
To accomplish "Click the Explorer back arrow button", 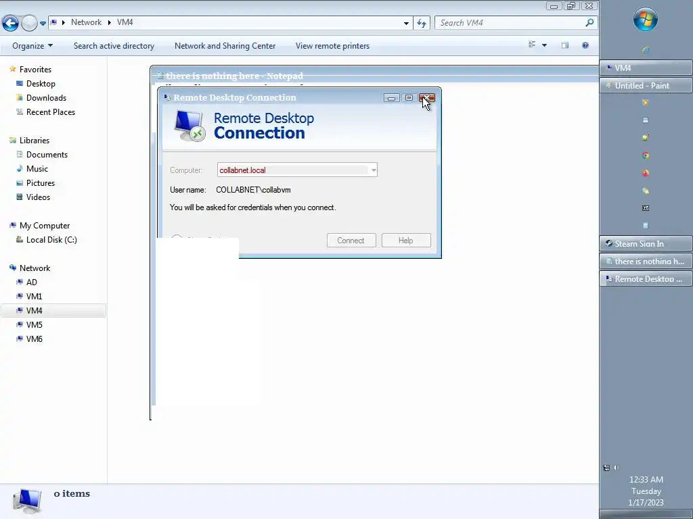I will (11, 23).
